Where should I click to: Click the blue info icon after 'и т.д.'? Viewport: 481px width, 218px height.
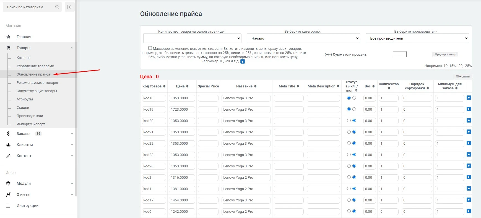coord(243,61)
